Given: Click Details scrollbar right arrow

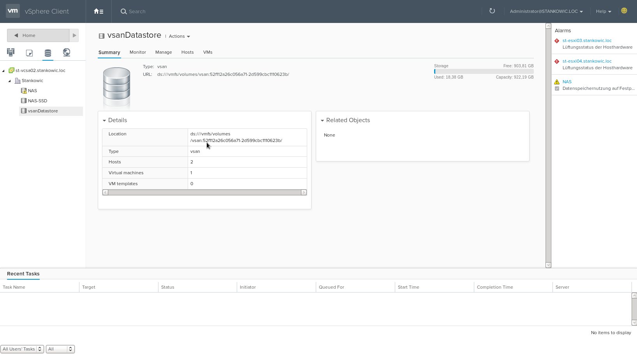Looking at the screenshot, I should 304,193.
